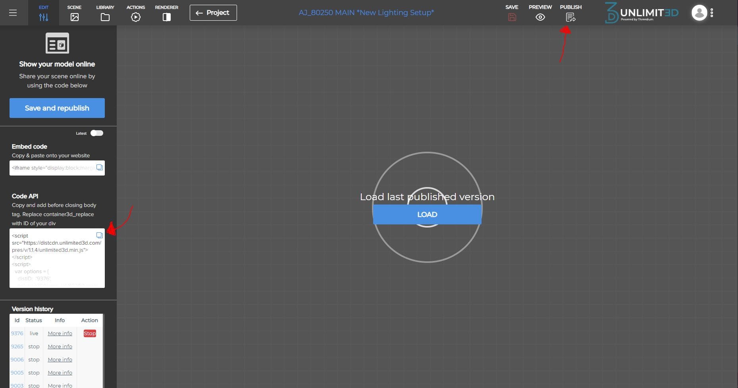Image resolution: width=738 pixels, height=388 pixels.
Task: Click the Save disk icon
Action: point(512,17)
